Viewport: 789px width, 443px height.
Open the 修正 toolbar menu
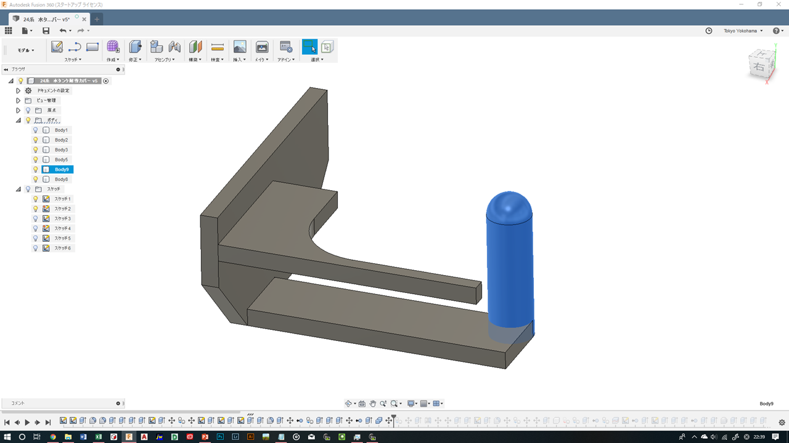tap(135, 60)
